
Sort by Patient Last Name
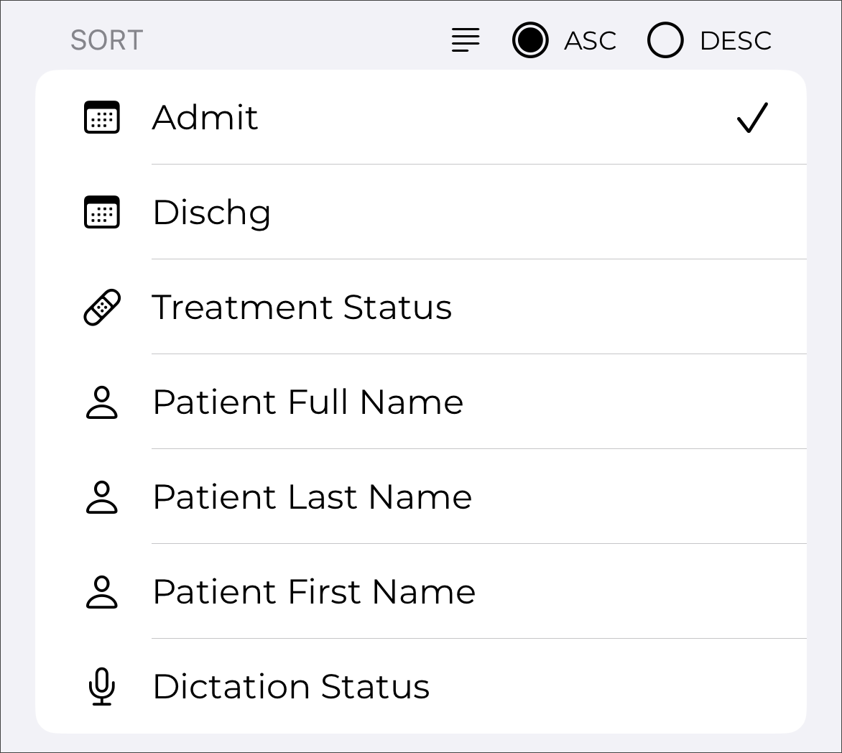(x=312, y=497)
